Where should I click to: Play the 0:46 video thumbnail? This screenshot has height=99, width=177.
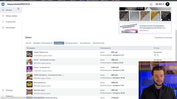[132, 9]
